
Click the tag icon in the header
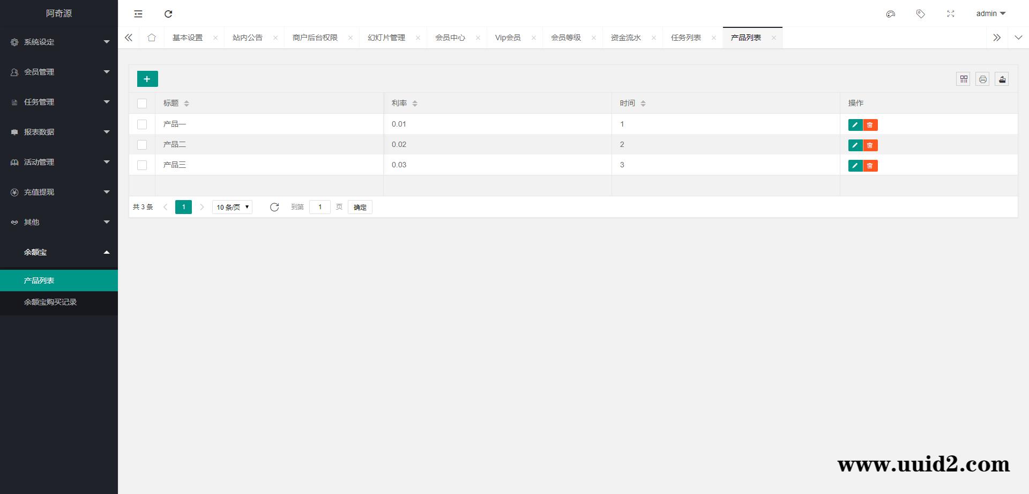(x=921, y=13)
